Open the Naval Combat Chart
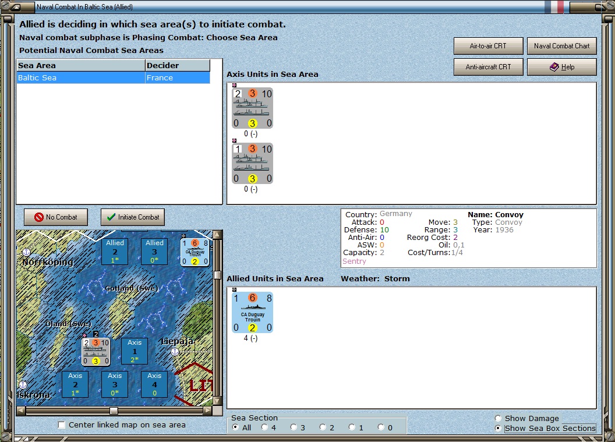 coord(561,46)
